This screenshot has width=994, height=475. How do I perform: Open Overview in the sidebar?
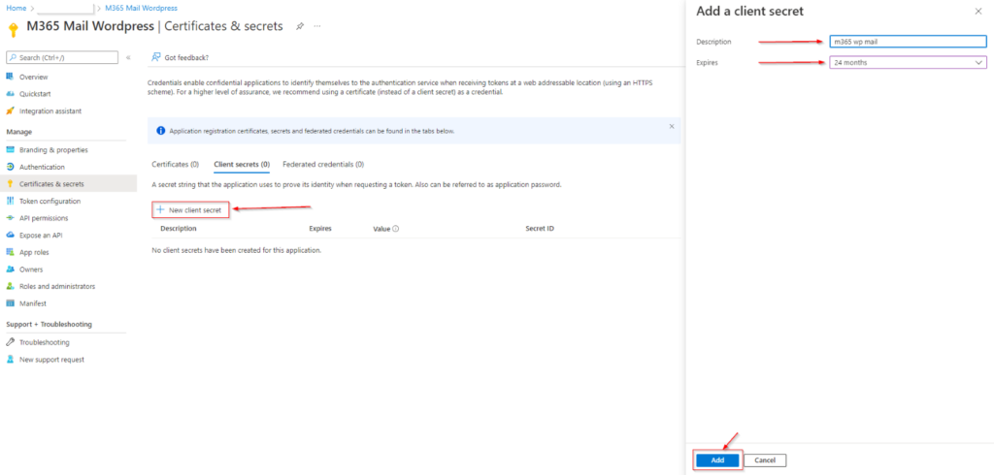33,77
